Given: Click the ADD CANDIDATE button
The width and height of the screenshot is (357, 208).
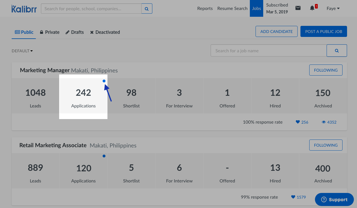Looking at the screenshot, I should pyautogui.click(x=276, y=32).
